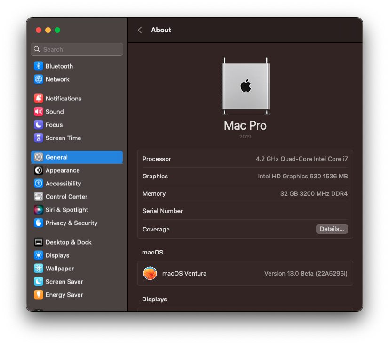Click the Serial Number row label
Screen dimensions: 389x346
tap(163, 211)
